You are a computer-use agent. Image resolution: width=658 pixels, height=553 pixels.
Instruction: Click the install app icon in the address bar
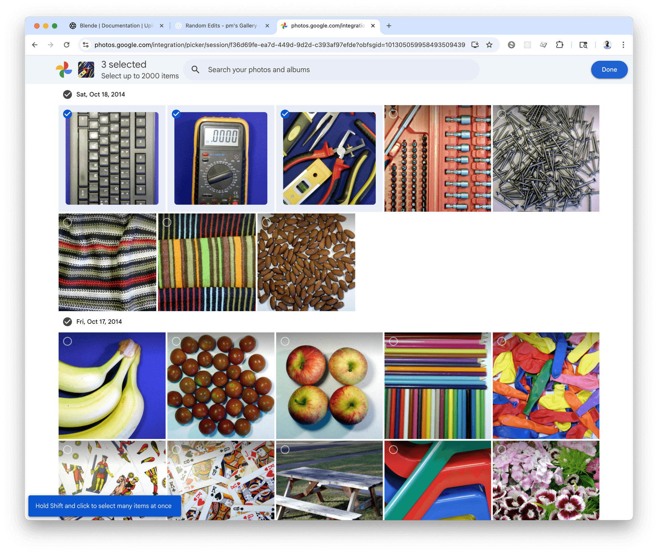[475, 45]
